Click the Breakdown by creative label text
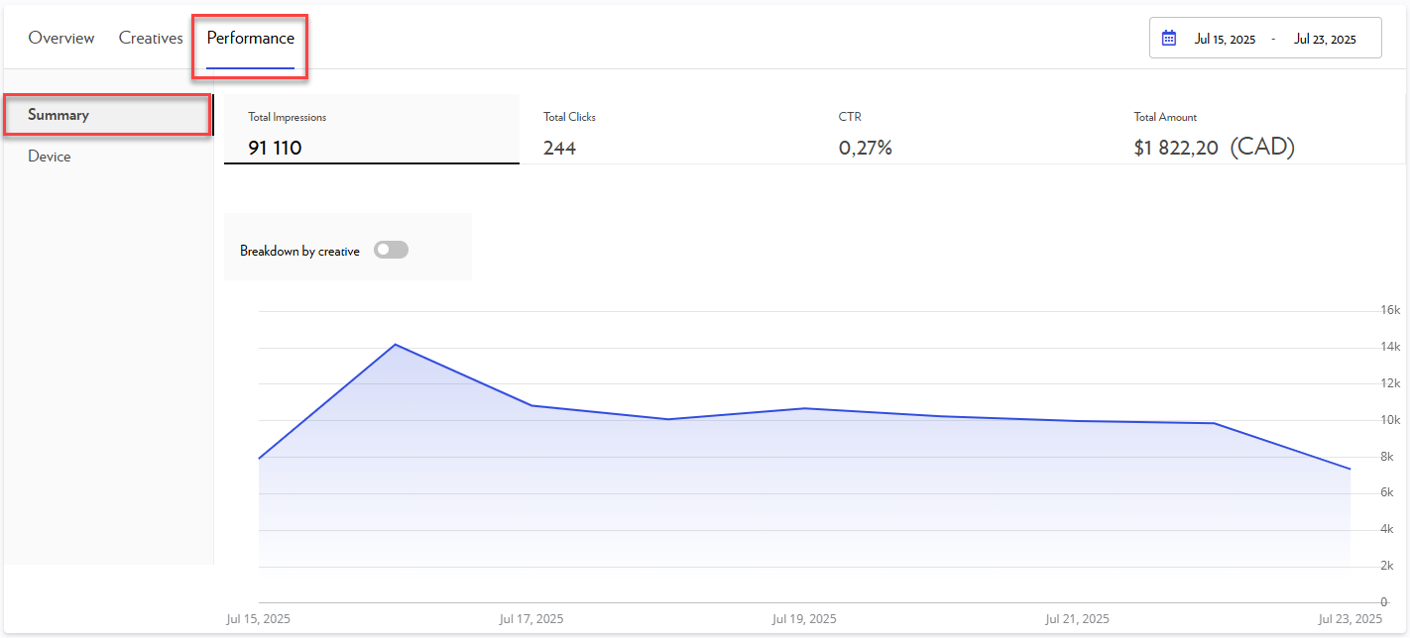This screenshot has height=638, width=1410. point(299,252)
